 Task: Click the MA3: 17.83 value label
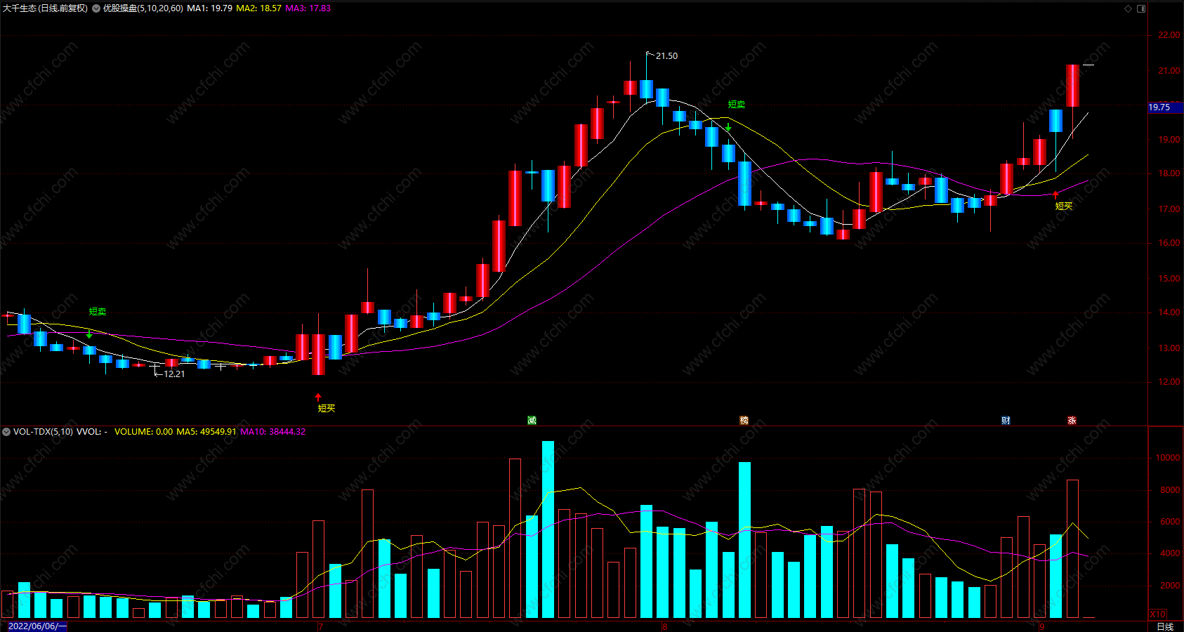pos(308,8)
